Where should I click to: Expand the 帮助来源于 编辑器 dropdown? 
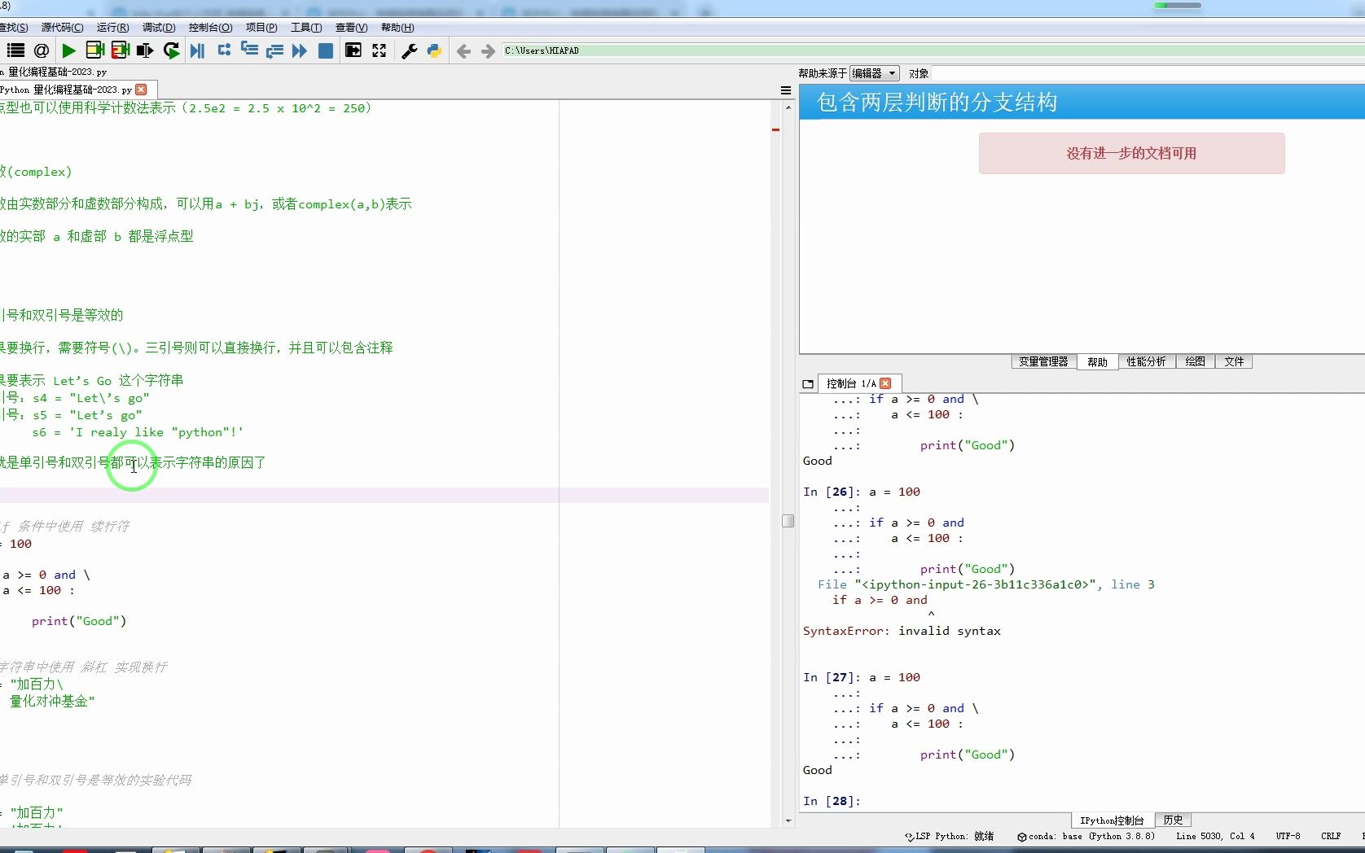(x=874, y=73)
